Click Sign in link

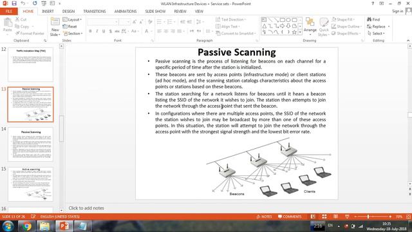(x=398, y=12)
